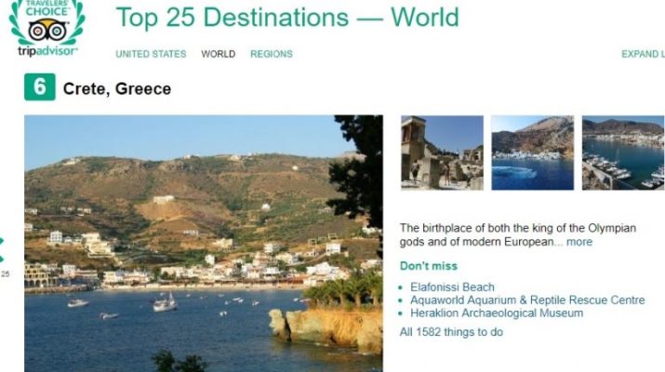View All 1582 things to do
The height and width of the screenshot is (372, 665).
[x=451, y=332]
